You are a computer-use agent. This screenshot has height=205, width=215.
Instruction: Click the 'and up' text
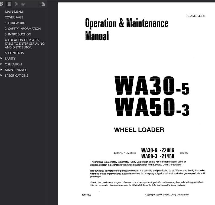click(x=184, y=153)
